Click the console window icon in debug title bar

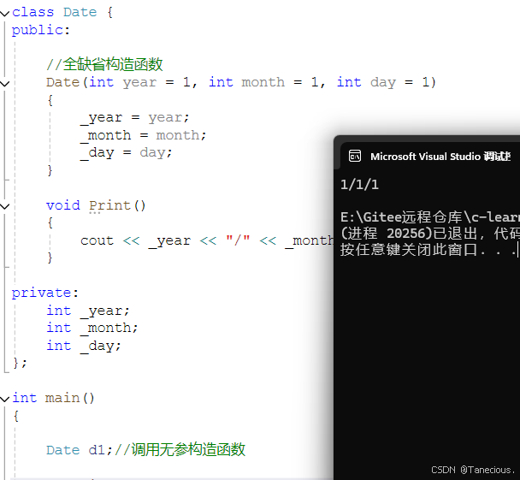355,156
